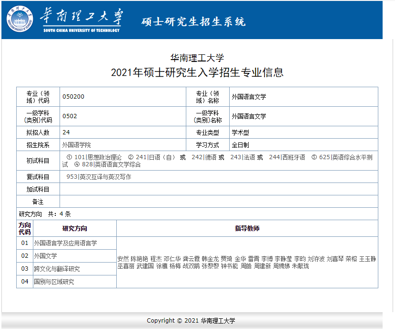Image resolution: width=395 pixels, height=335 pixels.
Task: Click advisor name 王玉静
Action: click(x=367, y=259)
